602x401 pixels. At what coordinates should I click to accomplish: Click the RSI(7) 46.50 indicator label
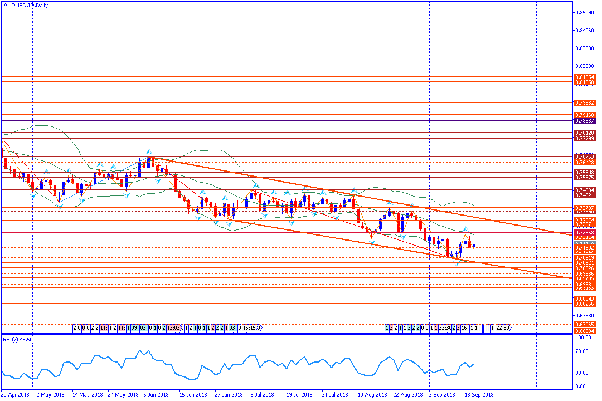click(x=18, y=339)
